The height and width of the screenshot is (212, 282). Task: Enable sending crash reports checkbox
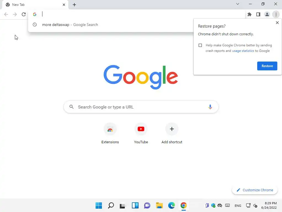point(200,45)
